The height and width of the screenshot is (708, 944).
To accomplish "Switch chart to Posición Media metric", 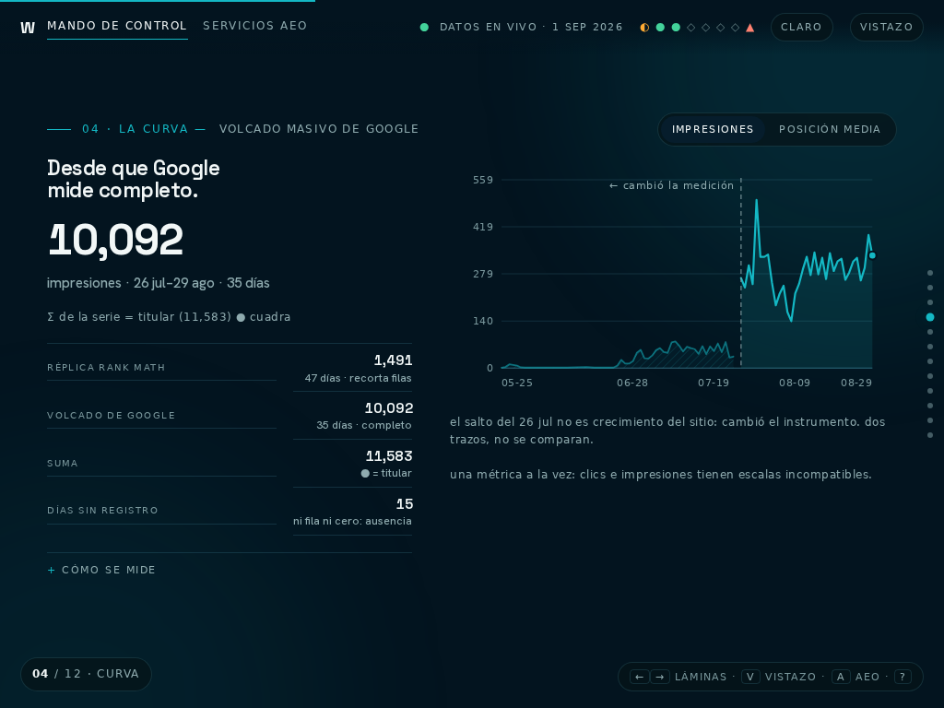I will 830,129.
